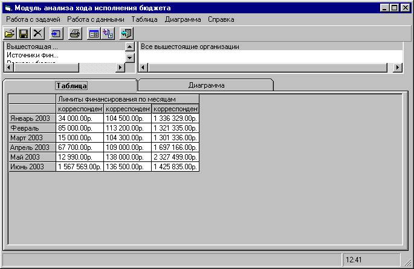Click left list vertical scroll down arrow
414x269 pixels.
click(129, 57)
